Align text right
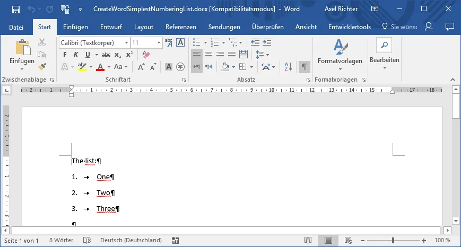The width and height of the screenshot is (461, 247). (x=220, y=55)
